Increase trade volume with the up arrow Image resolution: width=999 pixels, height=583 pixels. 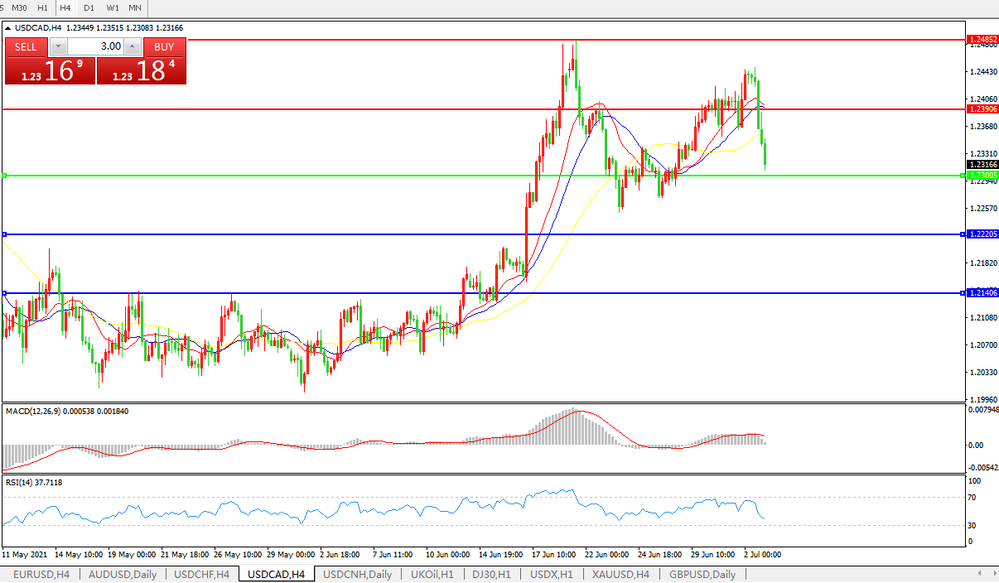click(x=133, y=46)
